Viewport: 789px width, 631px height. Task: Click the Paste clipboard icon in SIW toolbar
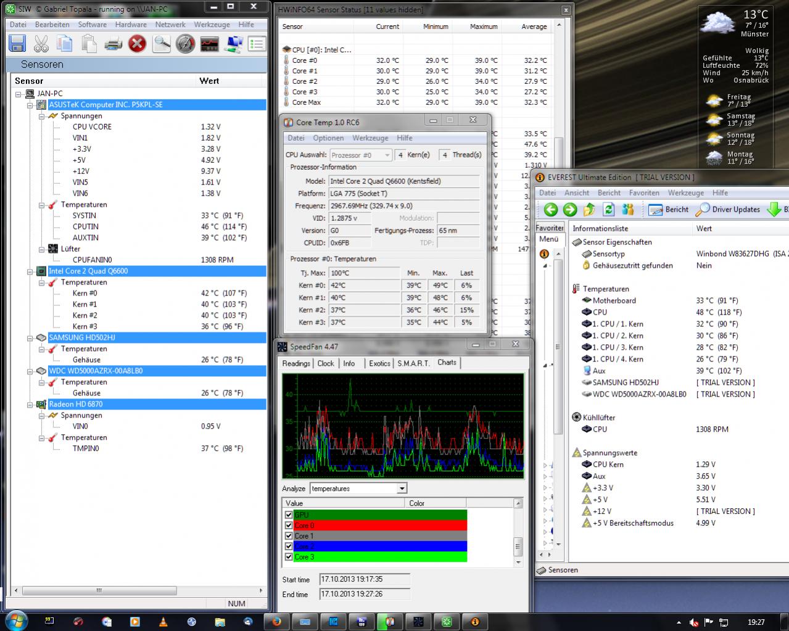(89, 44)
